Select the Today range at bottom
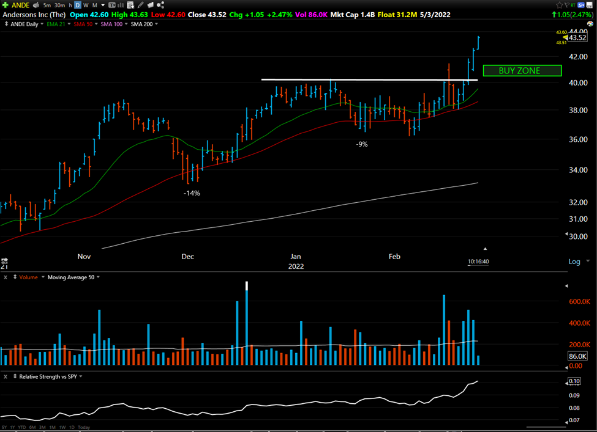Screen dimensions: 597x432 (84, 428)
